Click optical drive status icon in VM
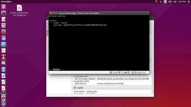 (113, 72)
